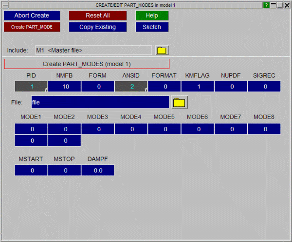
Task: Select the MODE1 first row field
Action: (x=31, y=129)
